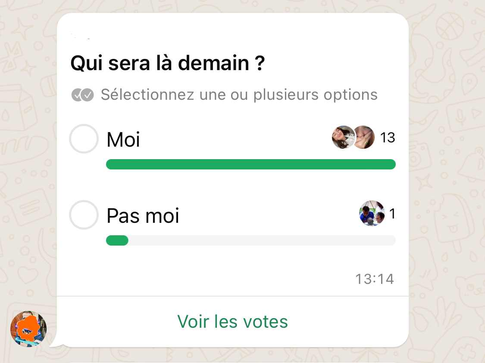Click the "Pas moi" option label text
Image resolution: width=485 pixels, height=363 pixels.
(143, 215)
